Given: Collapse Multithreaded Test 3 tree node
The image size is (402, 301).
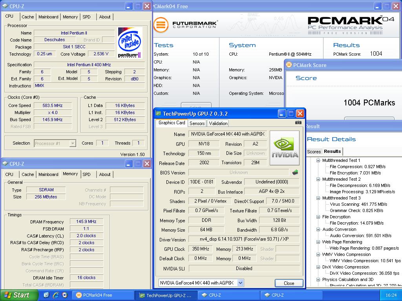Looking at the screenshot, I should point(318,198).
